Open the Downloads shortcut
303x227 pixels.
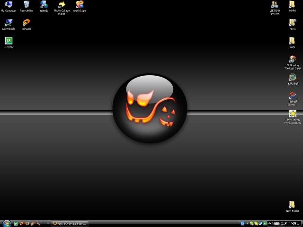click(8, 23)
